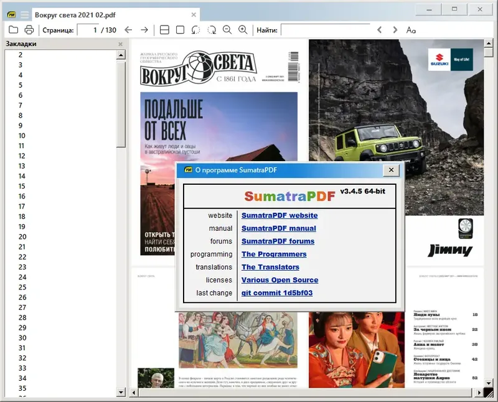This screenshot has width=498, height=402.
Task: Click document vertical scroll down arrow
Action: [x=489, y=383]
